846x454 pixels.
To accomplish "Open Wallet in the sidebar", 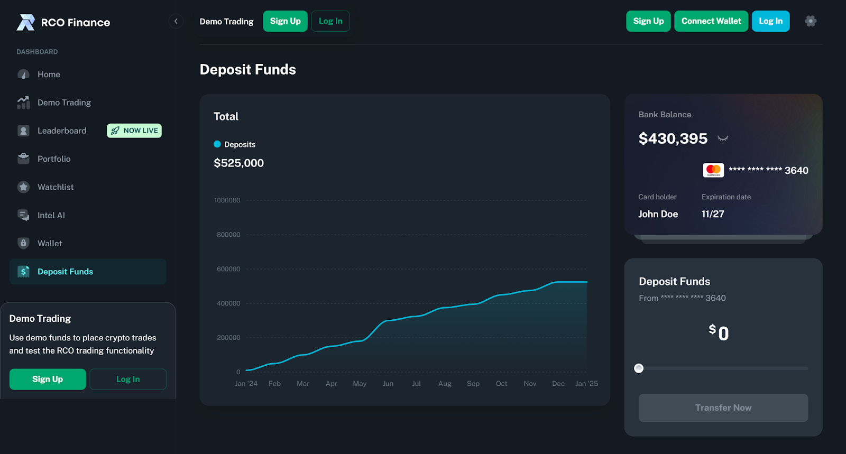I will [88, 243].
